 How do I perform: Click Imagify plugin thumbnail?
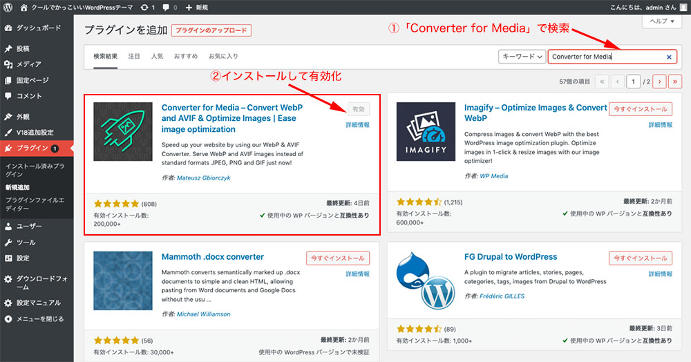point(426,132)
